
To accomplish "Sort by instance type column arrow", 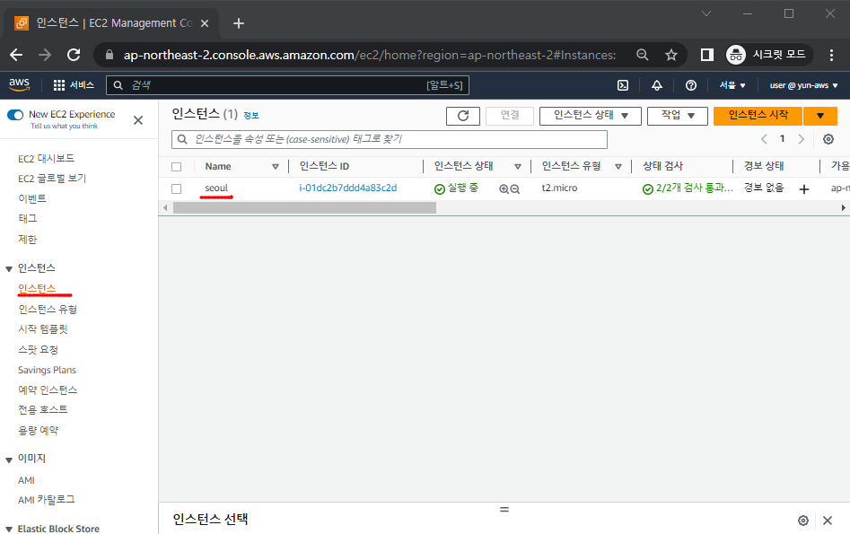I will tap(618, 166).
